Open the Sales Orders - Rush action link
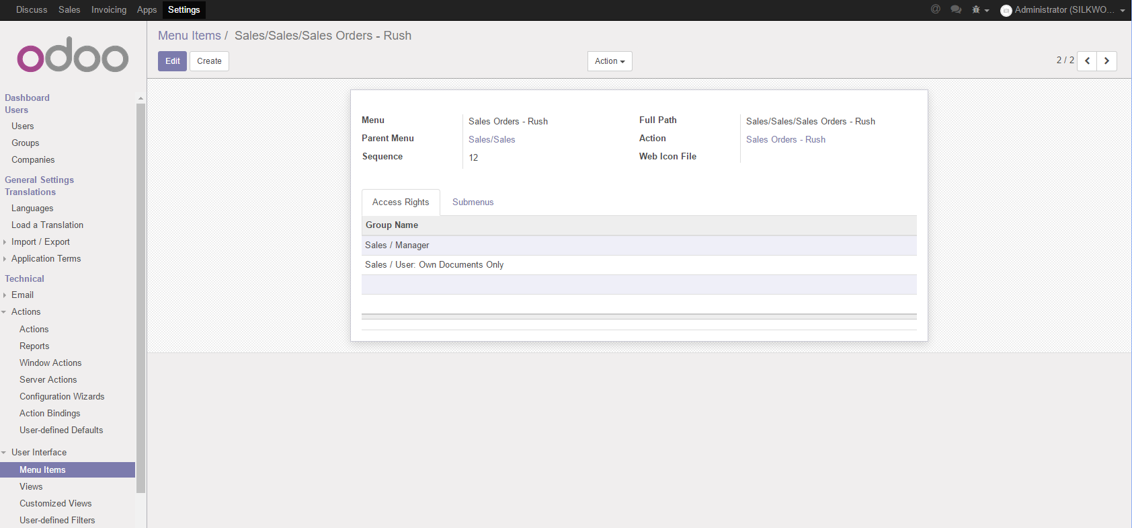The image size is (1132, 528). point(786,140)
